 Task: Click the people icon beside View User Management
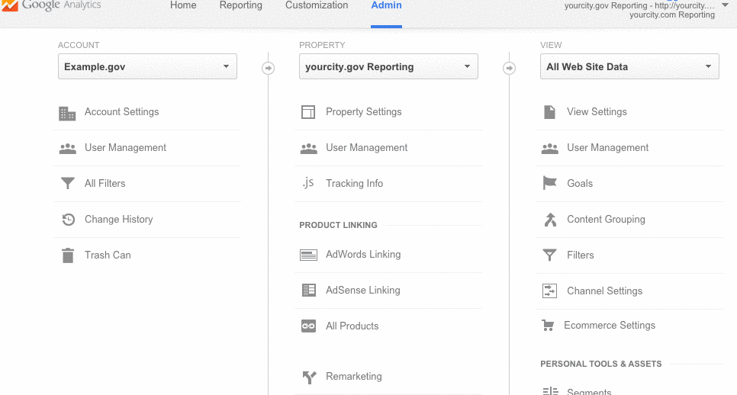[550, 149]
